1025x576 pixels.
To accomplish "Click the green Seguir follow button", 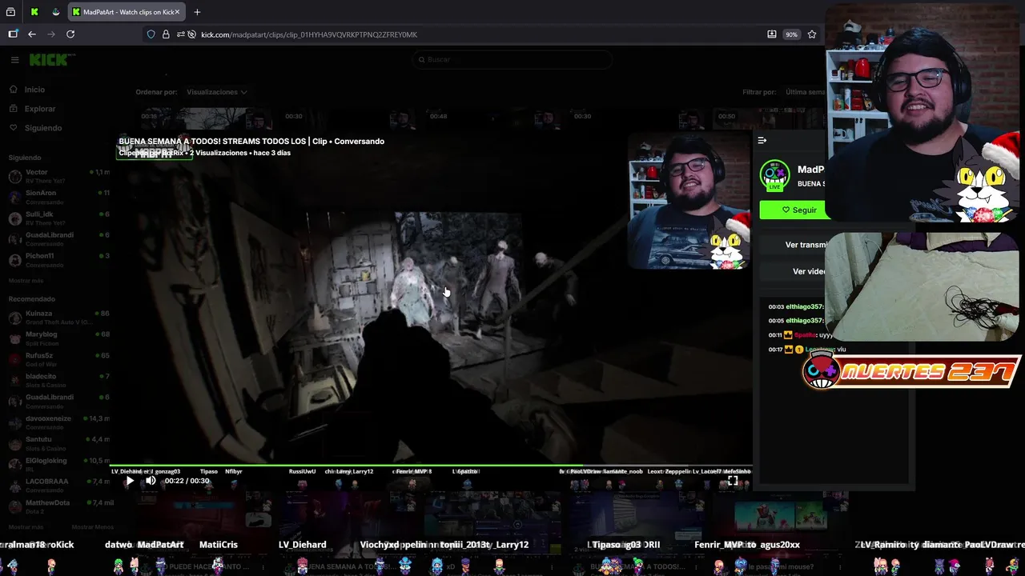I will coord(793,210).
